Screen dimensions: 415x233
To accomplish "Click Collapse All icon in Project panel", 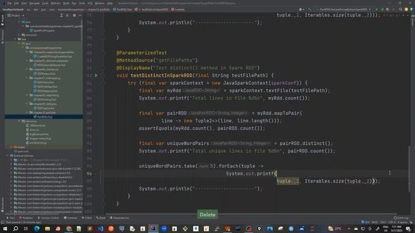I will pos(67,16).
